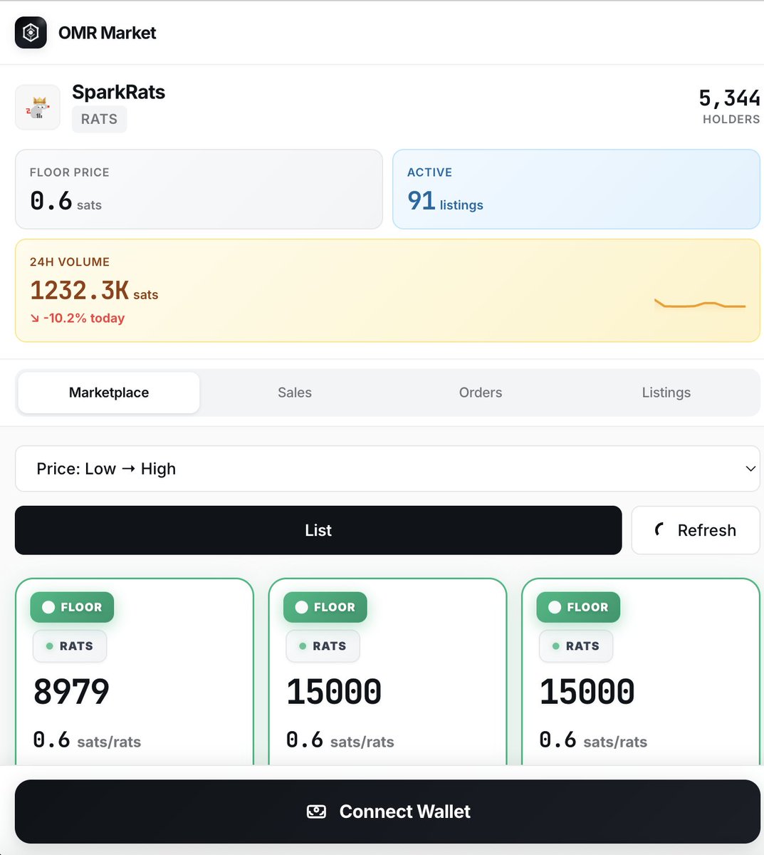Click the FLOOR badge on the rightmost listing
The height and width of the screenshot is (855, 764).
point(578,607)
